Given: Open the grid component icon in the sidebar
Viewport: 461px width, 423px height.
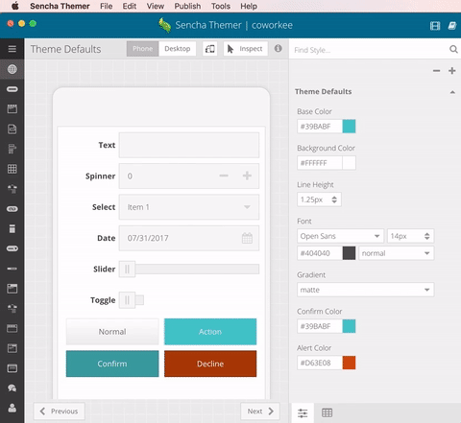Looking at the screenshot, I should click(x=12, y=169).
